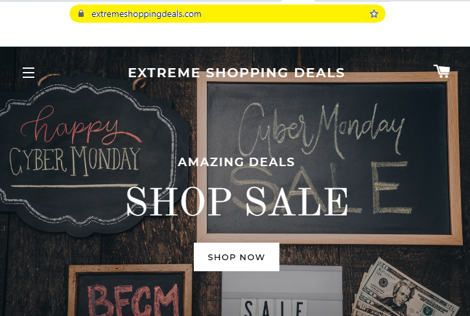This screenshot has width=470, height=316.
Task: View site info via the padlock icon
Action: (81, 14)
